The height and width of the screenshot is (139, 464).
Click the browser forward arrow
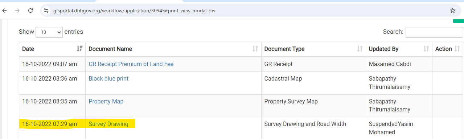[17, 11]
